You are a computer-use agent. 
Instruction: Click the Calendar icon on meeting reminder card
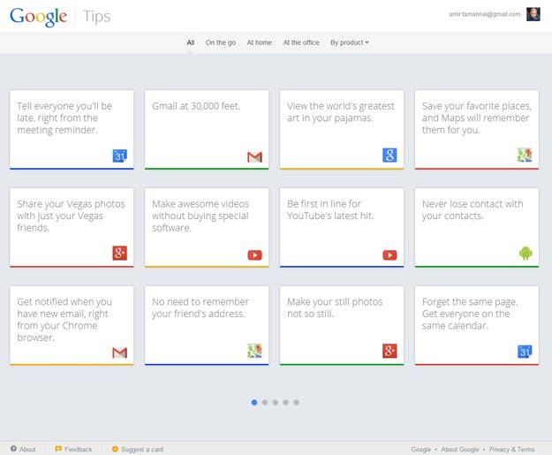tap(120, 155)
